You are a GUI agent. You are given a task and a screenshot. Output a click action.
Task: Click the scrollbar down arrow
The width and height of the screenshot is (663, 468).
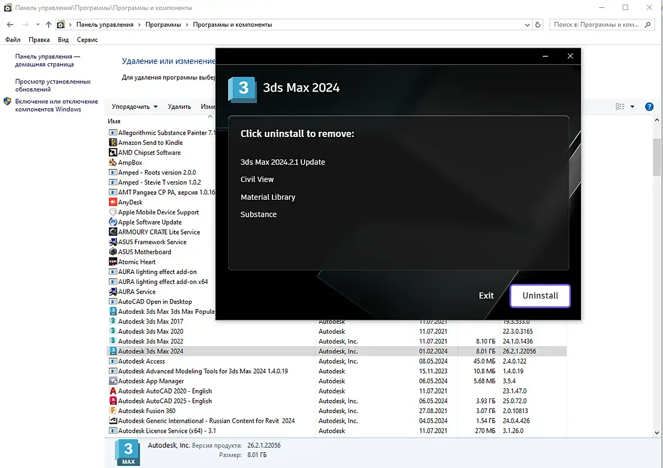[657, 433]
